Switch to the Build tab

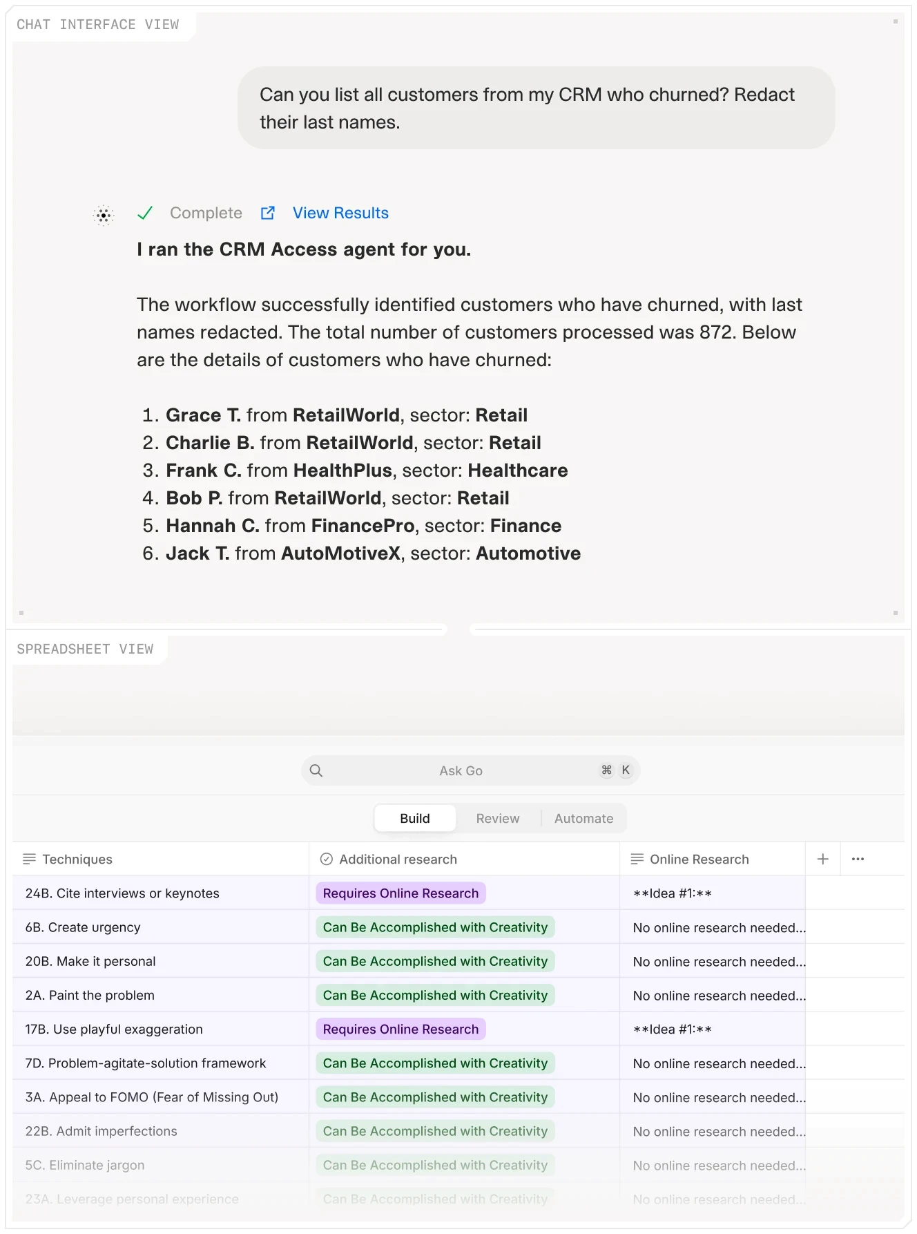pos(415,818)
